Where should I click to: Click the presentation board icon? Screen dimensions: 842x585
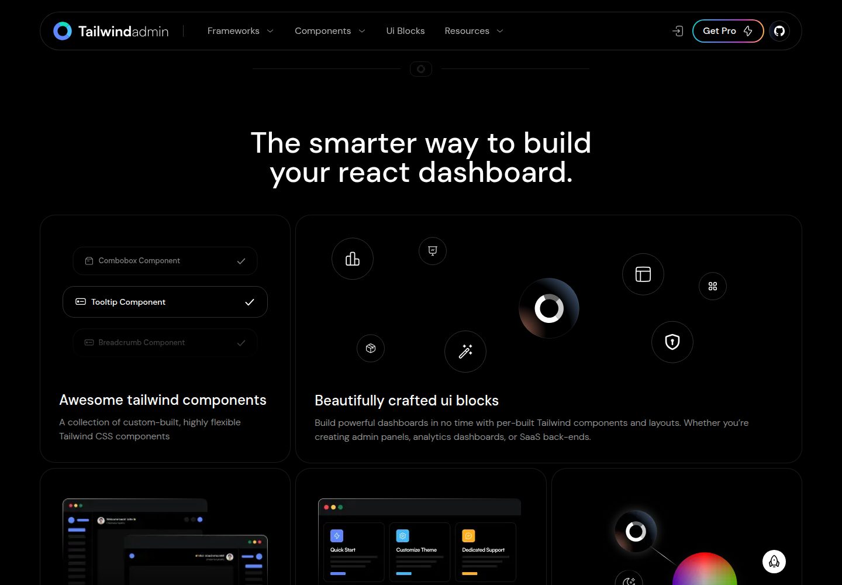[433, 251]
